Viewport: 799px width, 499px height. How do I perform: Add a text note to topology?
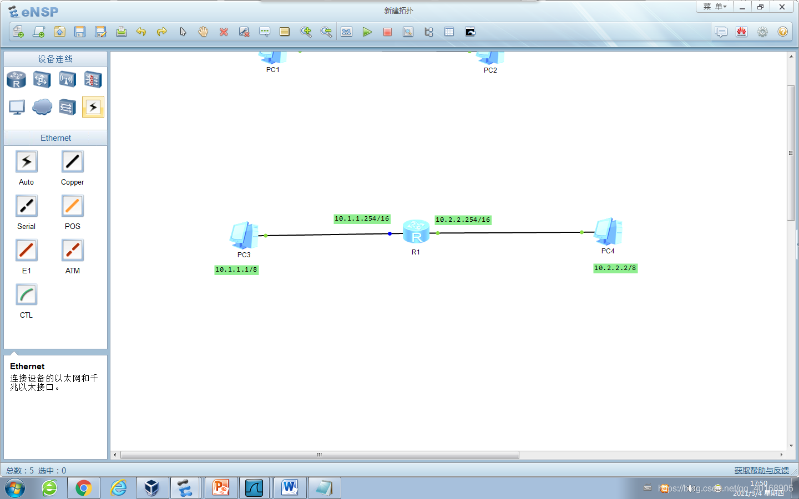click(265, 32)
